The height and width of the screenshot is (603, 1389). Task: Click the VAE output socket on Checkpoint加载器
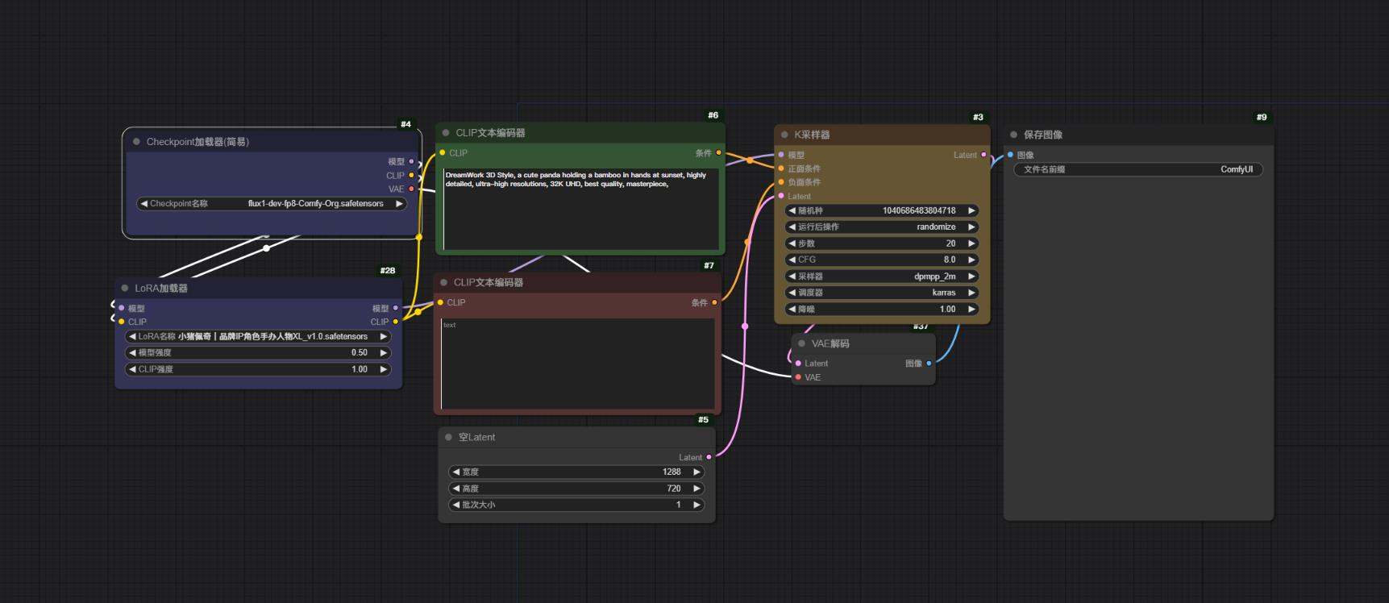(411, 189)
